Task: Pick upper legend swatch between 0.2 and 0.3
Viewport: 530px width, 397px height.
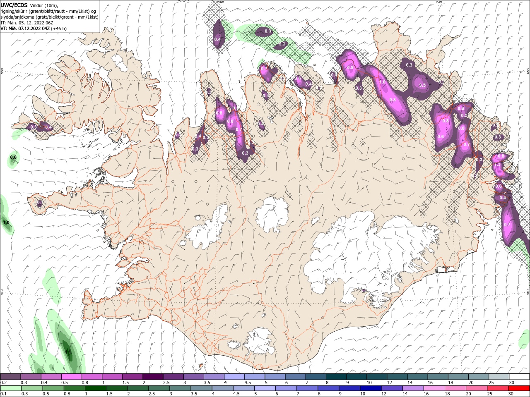Action: coord(10,377)
